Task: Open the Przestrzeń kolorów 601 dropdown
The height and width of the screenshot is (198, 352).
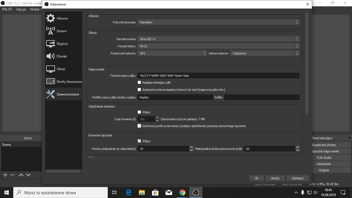Action: (x=172, y=53)
